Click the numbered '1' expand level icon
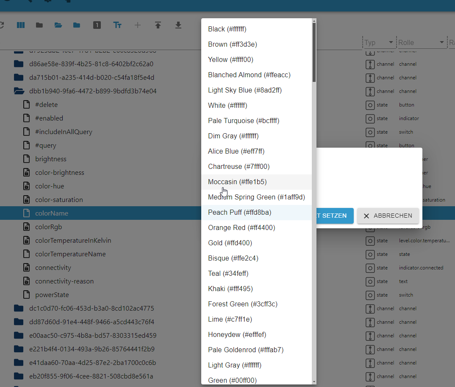The height and width of the screenshot is (387, 455). (97, 25)
